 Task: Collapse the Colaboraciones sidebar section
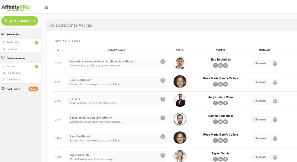(37, 58)
